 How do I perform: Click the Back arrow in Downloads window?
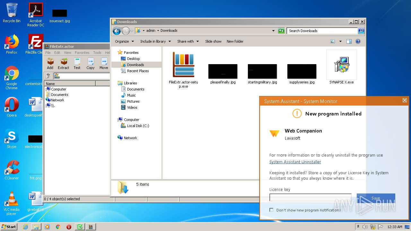coord(117,31)
